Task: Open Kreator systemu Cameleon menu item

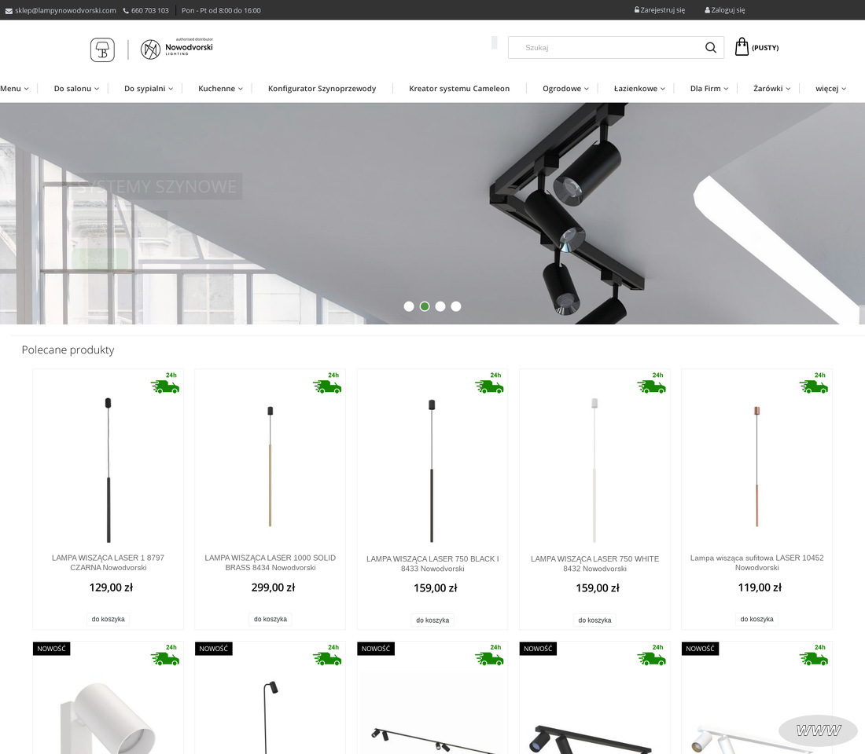Action: [459, 89]
